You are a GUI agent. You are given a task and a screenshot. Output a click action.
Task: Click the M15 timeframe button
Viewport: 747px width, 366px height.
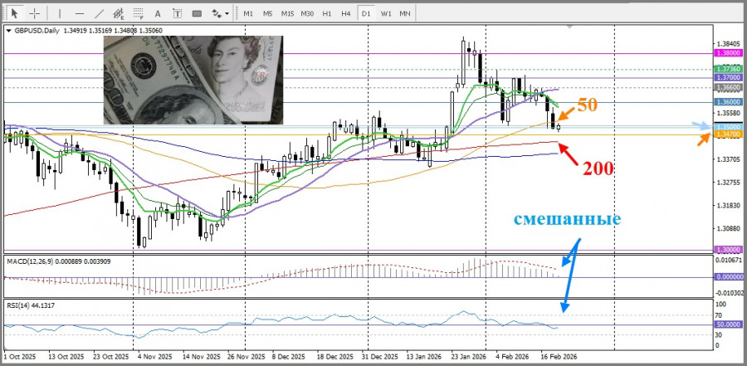(287, 13)
